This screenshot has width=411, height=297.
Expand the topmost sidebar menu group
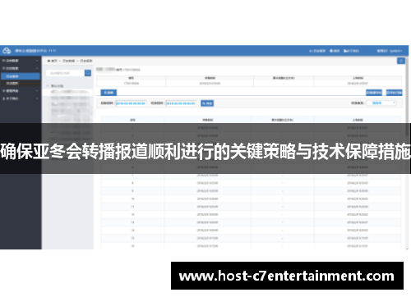pyautogui.click(x=21, y=61)
